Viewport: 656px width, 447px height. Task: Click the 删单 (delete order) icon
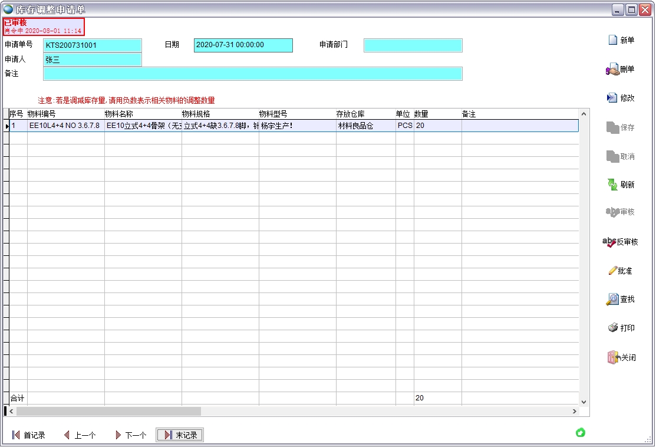click(x=612, y=70)
